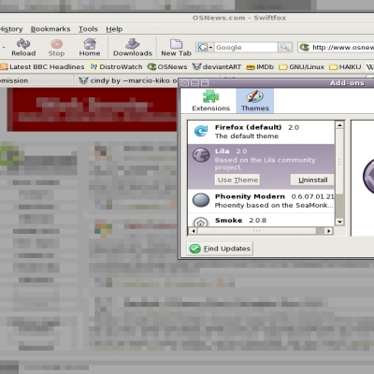This screenshot has height=374, width=374.
Task: Click the Firefox default theme icon
Action: click(201, 131)
